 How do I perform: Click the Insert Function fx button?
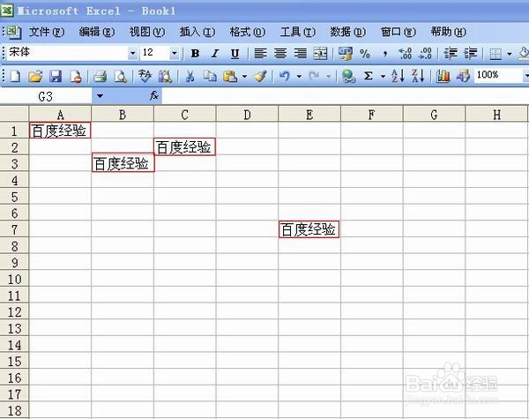tap(154, 96)
